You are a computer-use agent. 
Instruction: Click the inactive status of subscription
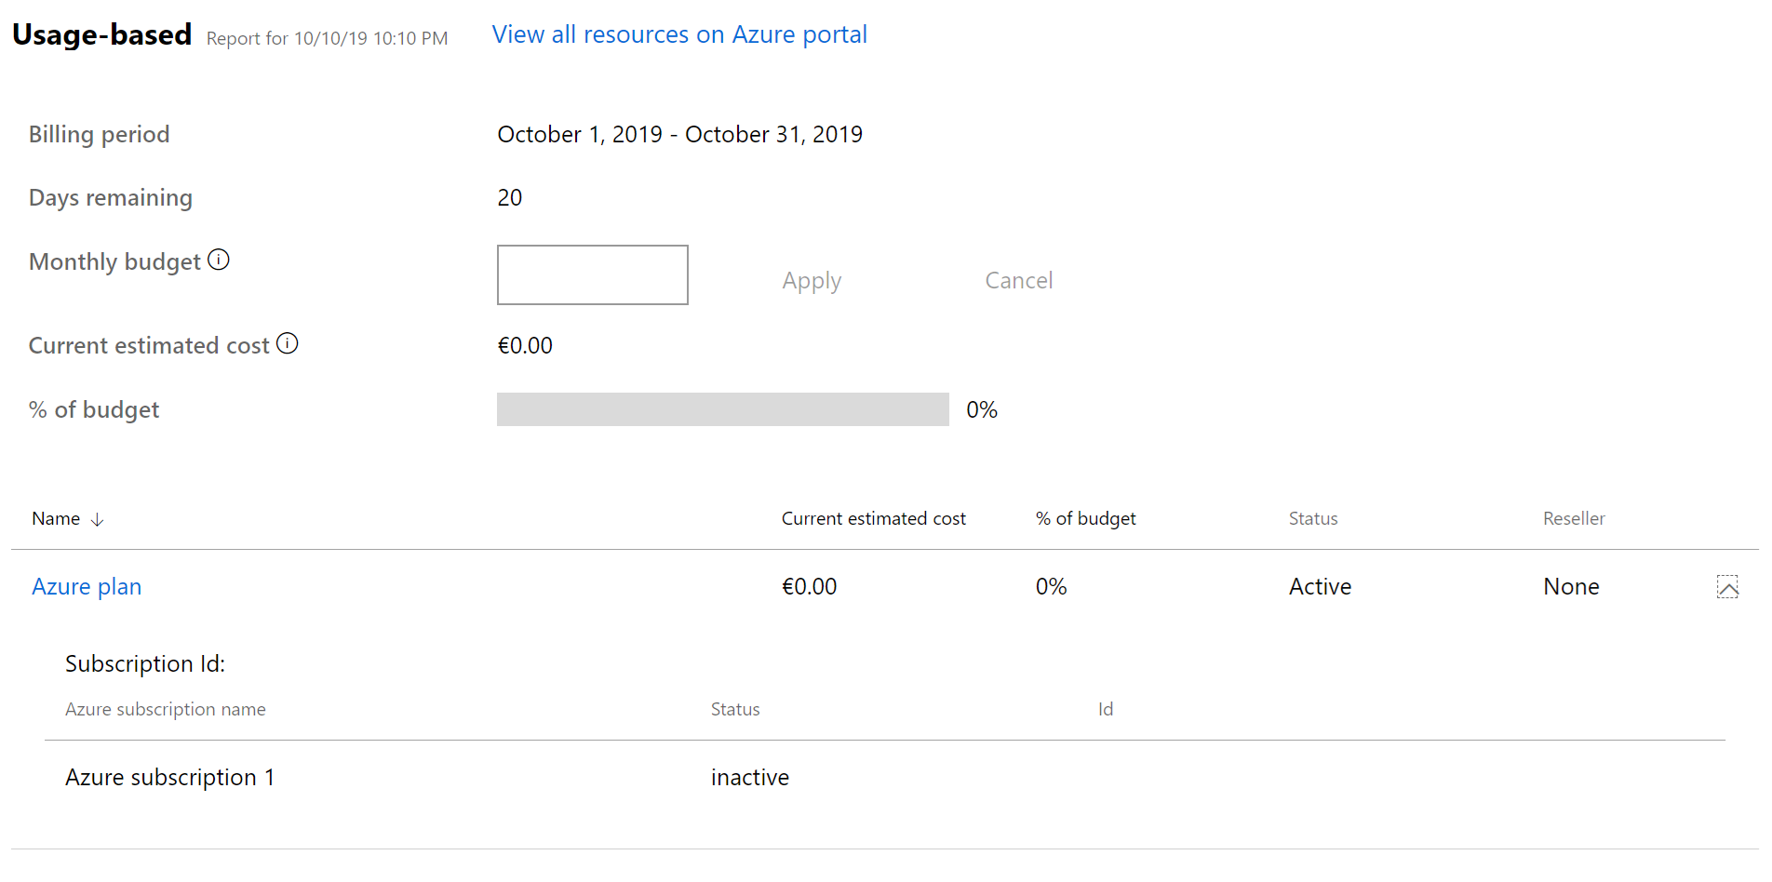point(749,778)
